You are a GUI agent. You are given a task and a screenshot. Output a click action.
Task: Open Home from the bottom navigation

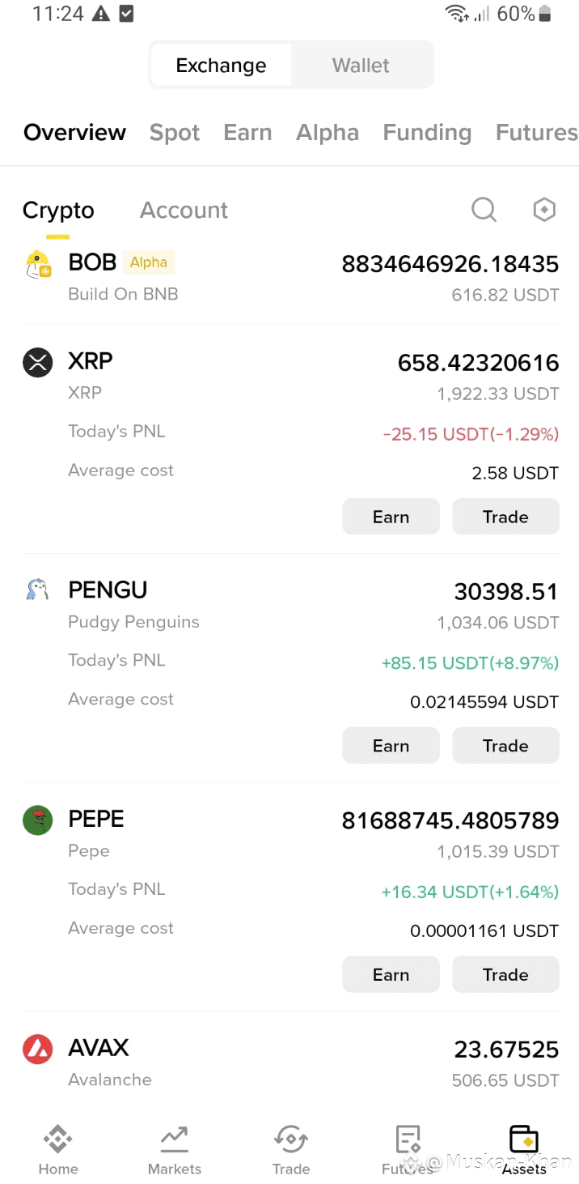57,1148
